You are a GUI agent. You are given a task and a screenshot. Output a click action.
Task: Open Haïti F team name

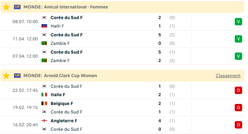pyautogui.click(x=57, y=26)
